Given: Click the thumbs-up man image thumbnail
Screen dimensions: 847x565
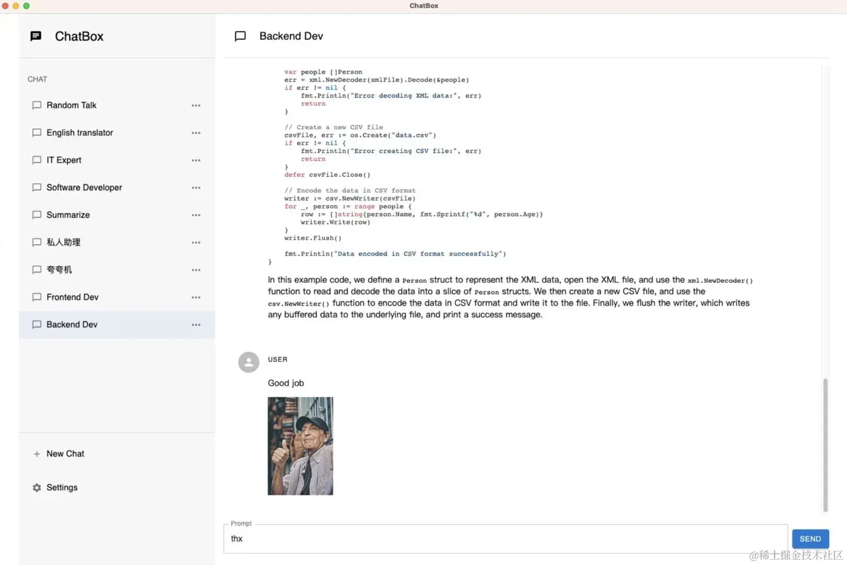Looking at the screenshot, I should pos(300,446).
